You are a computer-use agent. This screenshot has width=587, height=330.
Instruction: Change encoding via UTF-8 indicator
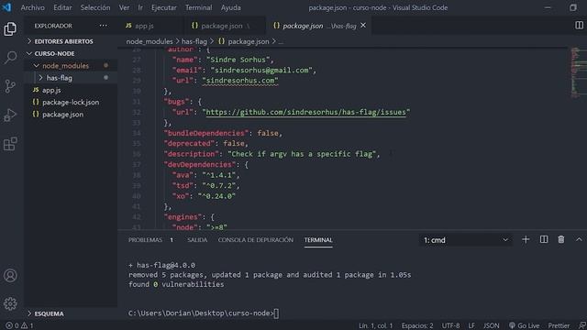click(x=450, y=325)
